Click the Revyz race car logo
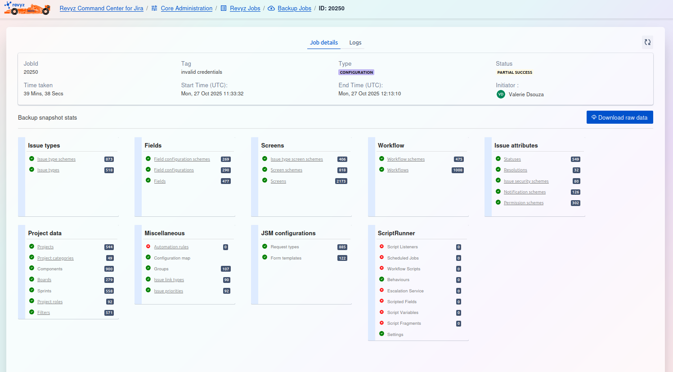 27,9
